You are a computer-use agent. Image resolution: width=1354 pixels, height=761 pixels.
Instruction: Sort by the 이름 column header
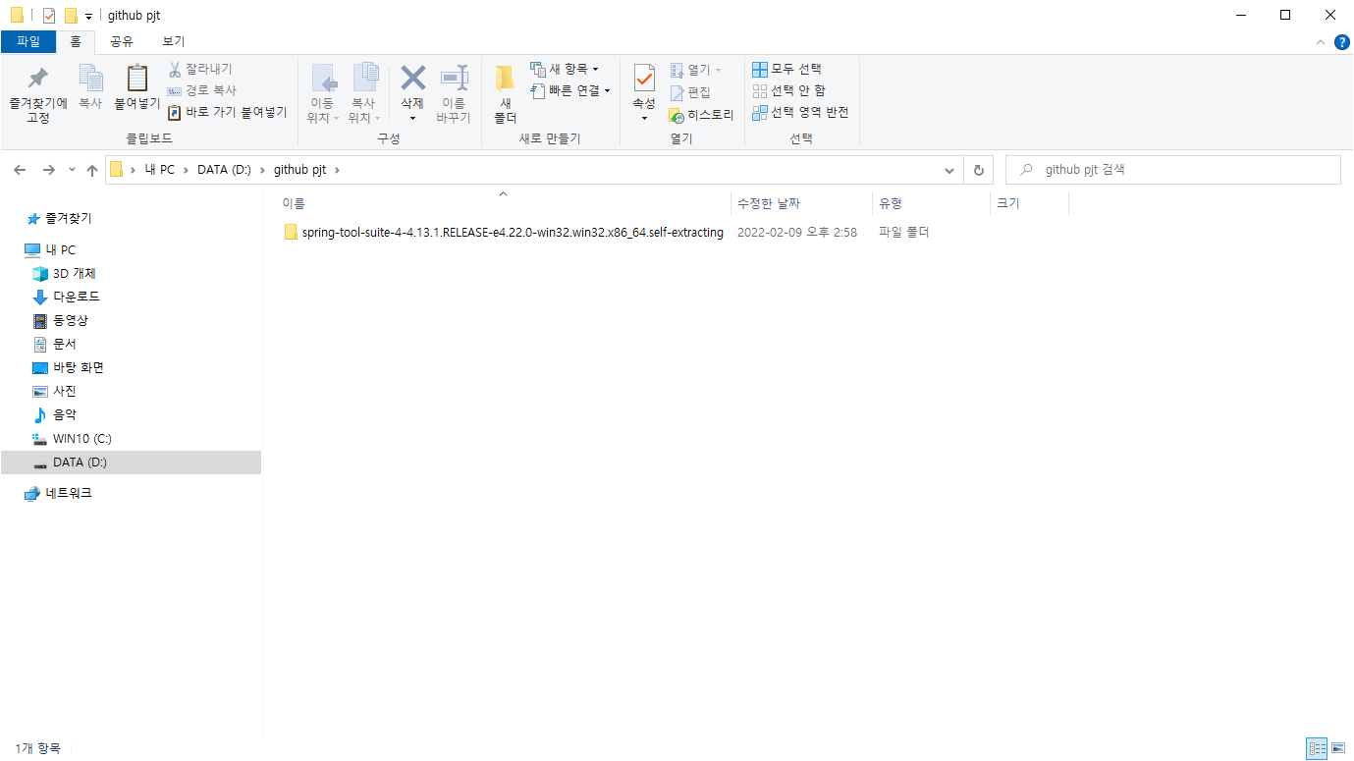294,203
